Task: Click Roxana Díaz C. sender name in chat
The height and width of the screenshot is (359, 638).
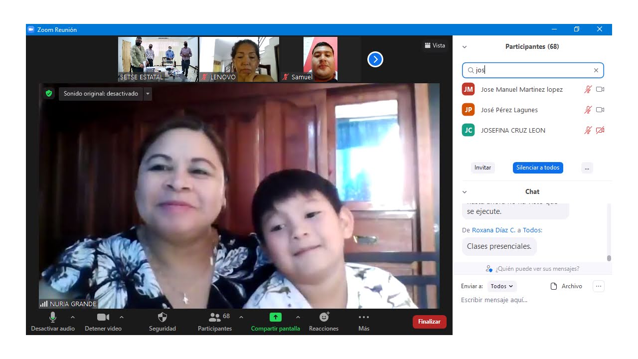Action: point(493,230)
